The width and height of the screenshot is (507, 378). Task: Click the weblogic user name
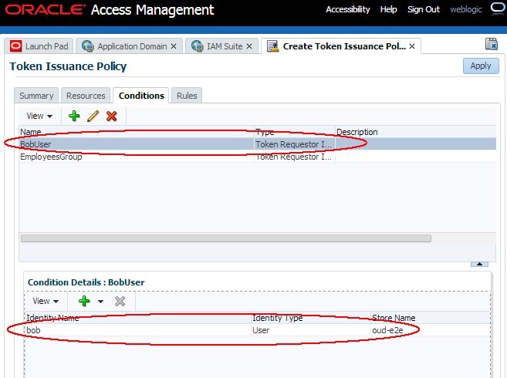tap(466, 9)
